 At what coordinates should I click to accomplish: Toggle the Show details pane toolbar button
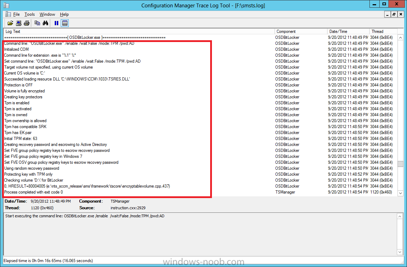65,23
